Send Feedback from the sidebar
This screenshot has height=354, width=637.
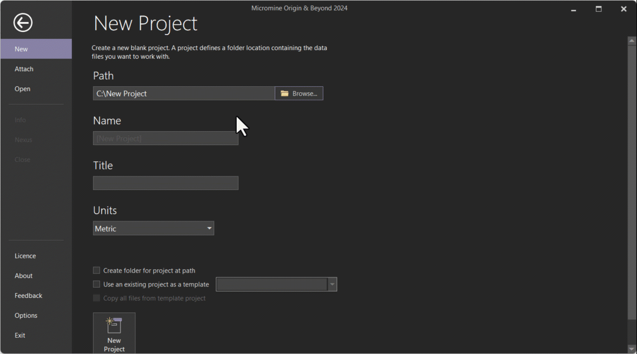28,295
